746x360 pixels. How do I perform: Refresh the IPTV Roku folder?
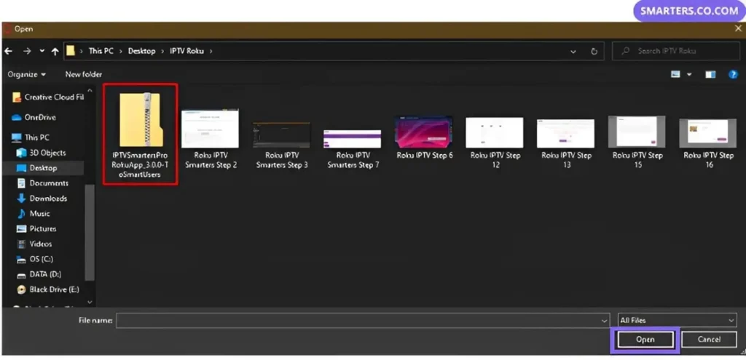[x=594, y=52]
